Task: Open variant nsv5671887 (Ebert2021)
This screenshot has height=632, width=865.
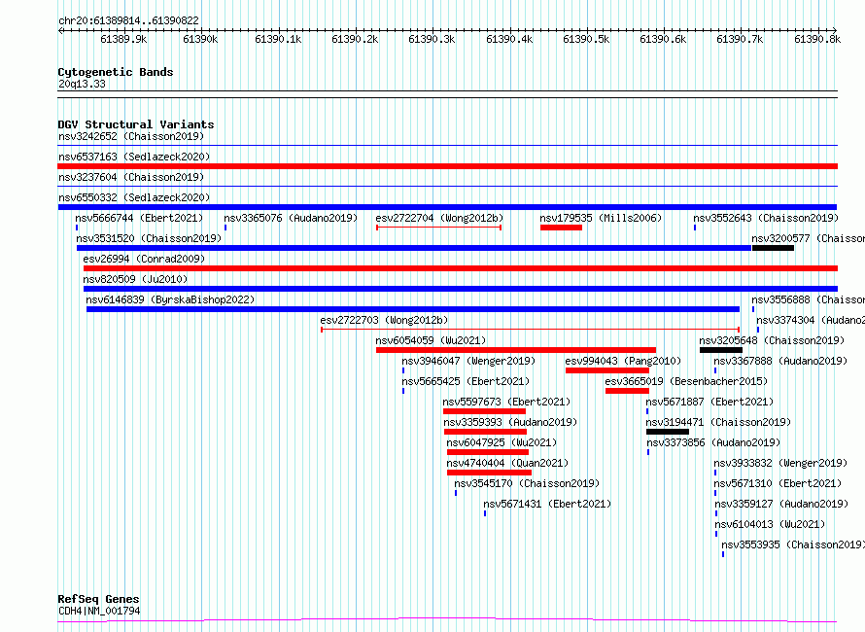Action: pos(709,402)
